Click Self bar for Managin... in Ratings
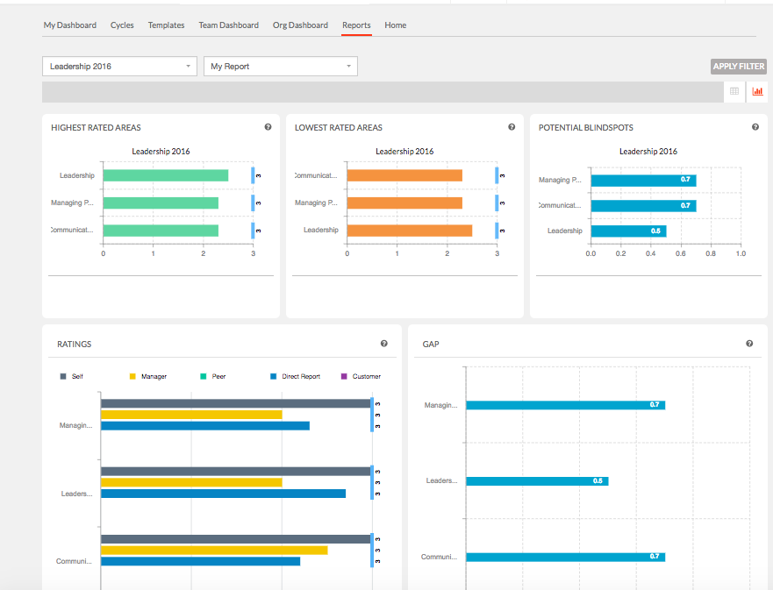 point(236,404)
